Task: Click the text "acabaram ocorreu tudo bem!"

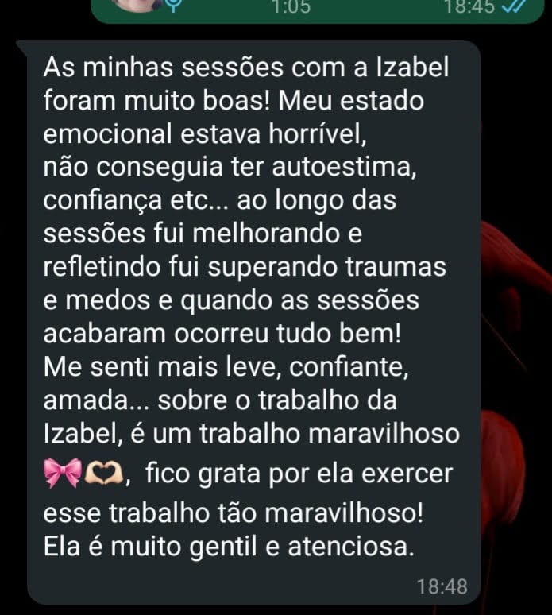Action: click(x=222, y=334)
